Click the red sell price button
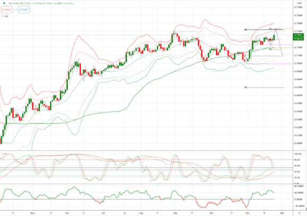 coord(7,10)
